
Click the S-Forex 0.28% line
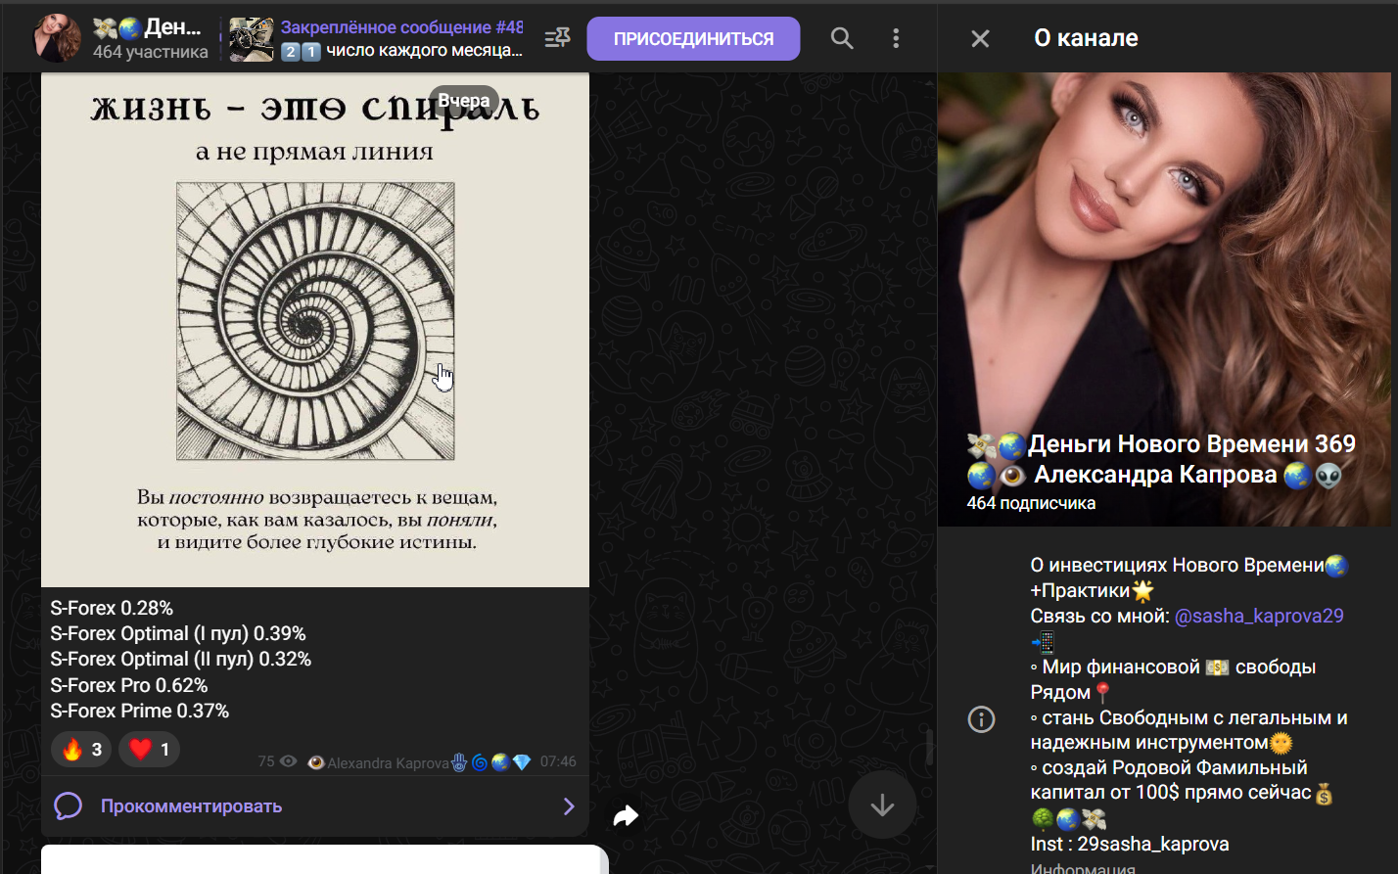pyautogui.click(x=112, y=608)
